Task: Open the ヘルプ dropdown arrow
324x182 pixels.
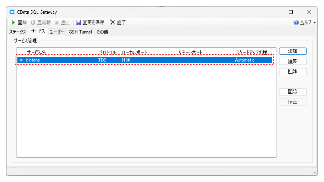Action: pos(314,23)
